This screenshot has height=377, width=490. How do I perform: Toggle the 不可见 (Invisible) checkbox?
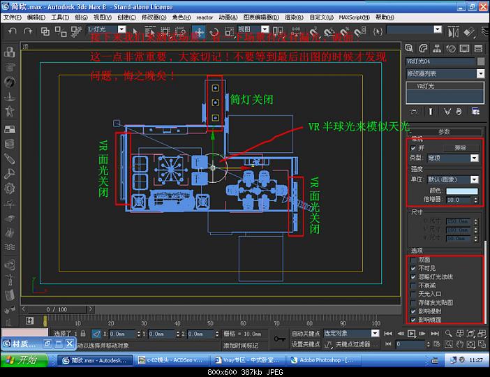point(413,268)
